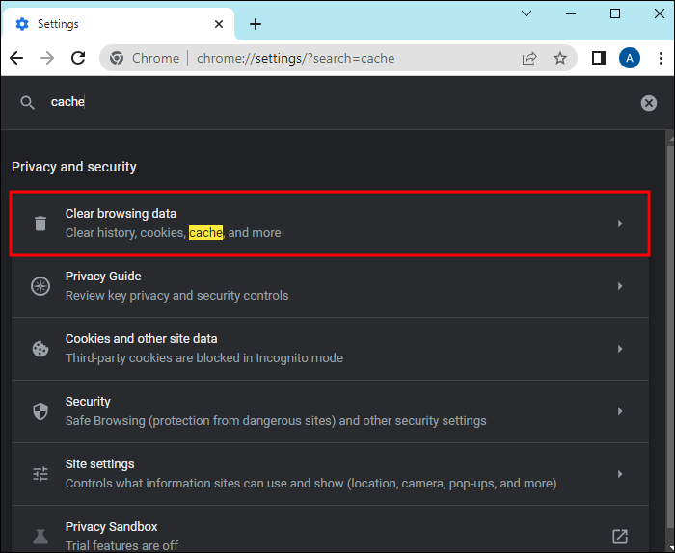
Task: Click the back navigation arrow
Action: click(x=16, y=58)
